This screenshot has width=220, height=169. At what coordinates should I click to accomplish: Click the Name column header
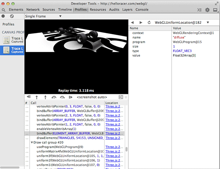(x=150, y=28)
